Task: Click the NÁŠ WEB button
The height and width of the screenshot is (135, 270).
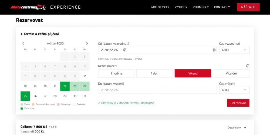Action: [x=248, y=7]
